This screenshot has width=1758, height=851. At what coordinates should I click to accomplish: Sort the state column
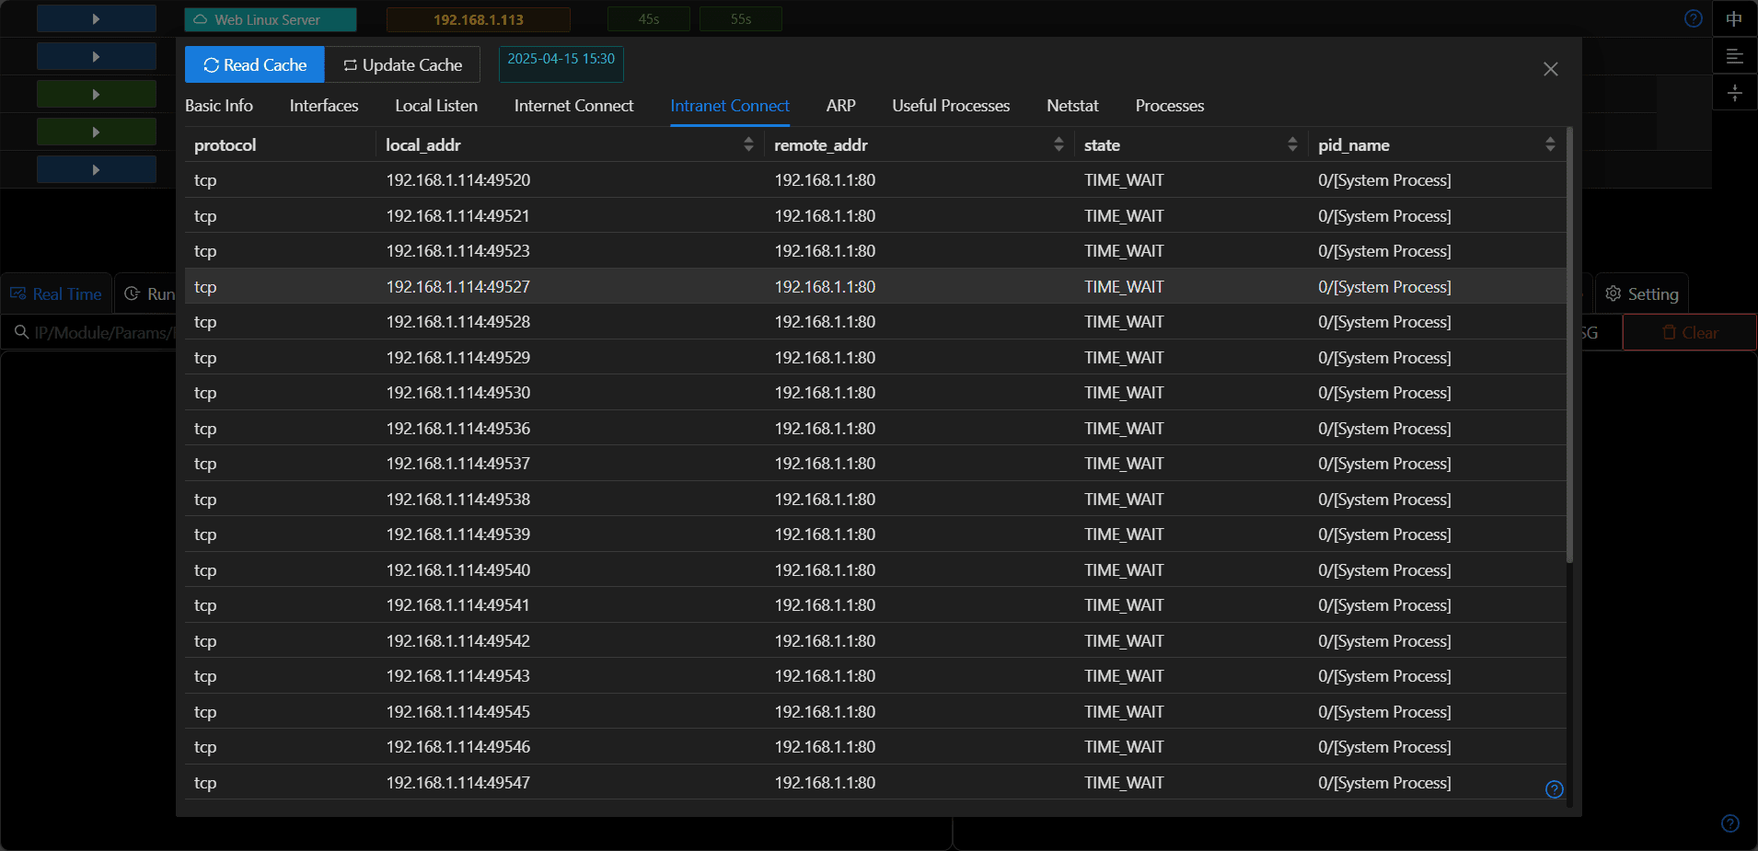point(1292,144)
